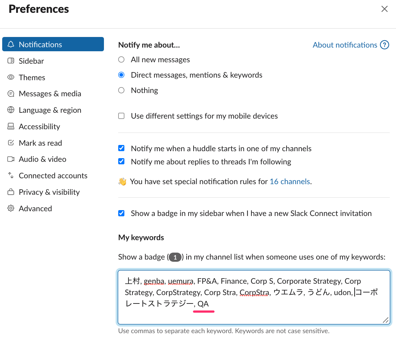396x339 pixels.
Task: Select the All new messages radio button
Action: [122, 60]
